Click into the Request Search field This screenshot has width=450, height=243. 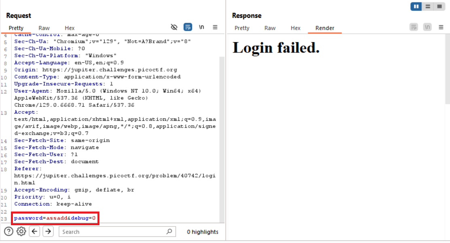(x=112, y=232)
